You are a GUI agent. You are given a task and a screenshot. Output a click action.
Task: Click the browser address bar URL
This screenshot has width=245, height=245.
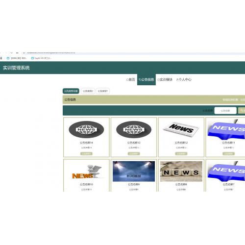[51, 52]
